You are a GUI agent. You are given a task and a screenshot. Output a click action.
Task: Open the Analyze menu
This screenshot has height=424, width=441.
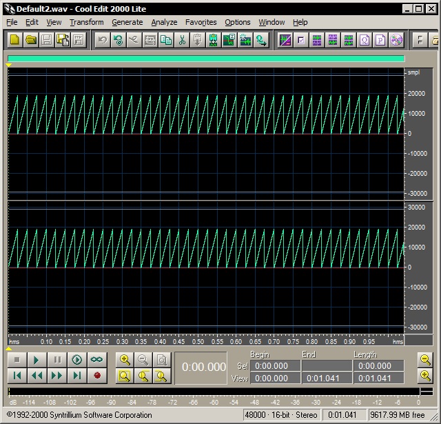[x=164, y=22]
